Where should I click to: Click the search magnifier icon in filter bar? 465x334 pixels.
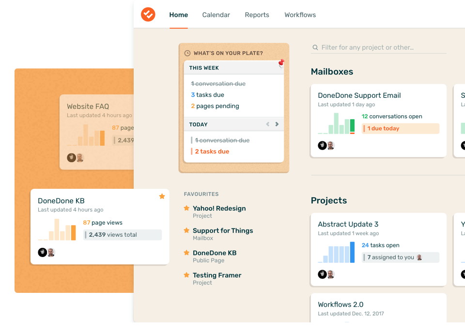pyautogui.click(x=315, y=47)
